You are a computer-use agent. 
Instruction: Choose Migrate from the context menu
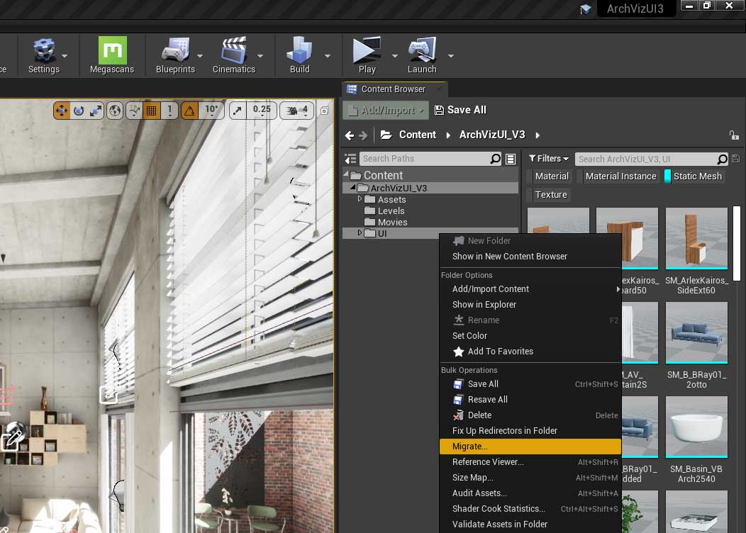coord(530,447)
